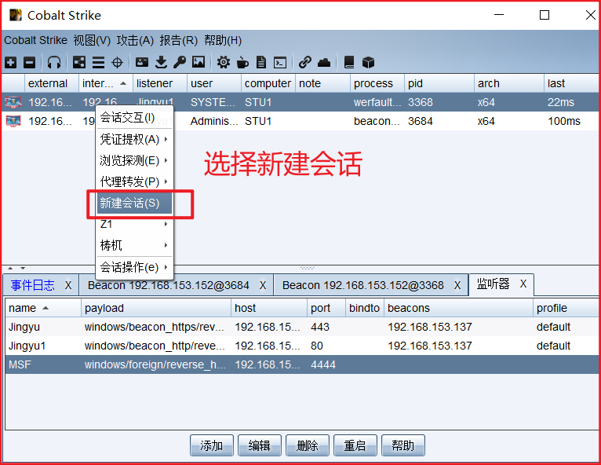Open the 视图(V) menu
The height and width of the screenshot is (465, 601).
[92, 40]
